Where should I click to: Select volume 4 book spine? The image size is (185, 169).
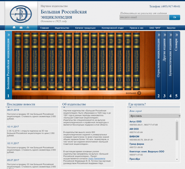52,61
